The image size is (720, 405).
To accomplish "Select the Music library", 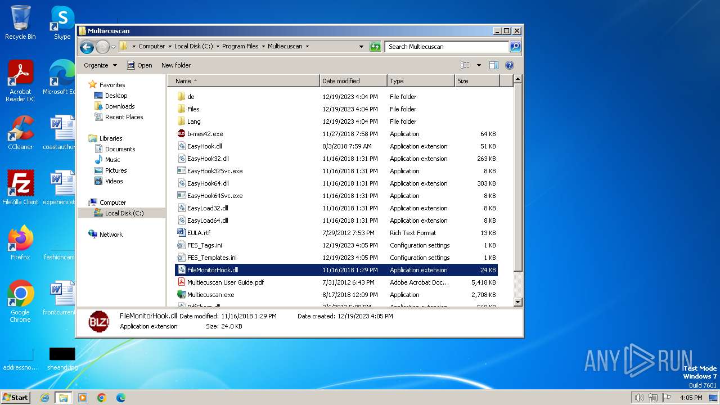I will [112, 160].
